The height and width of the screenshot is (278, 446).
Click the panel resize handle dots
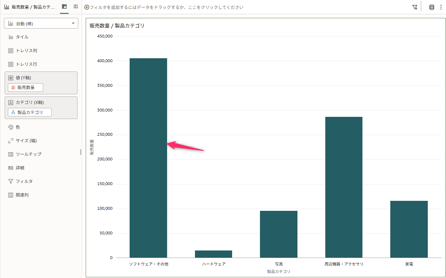click(80, 152)
